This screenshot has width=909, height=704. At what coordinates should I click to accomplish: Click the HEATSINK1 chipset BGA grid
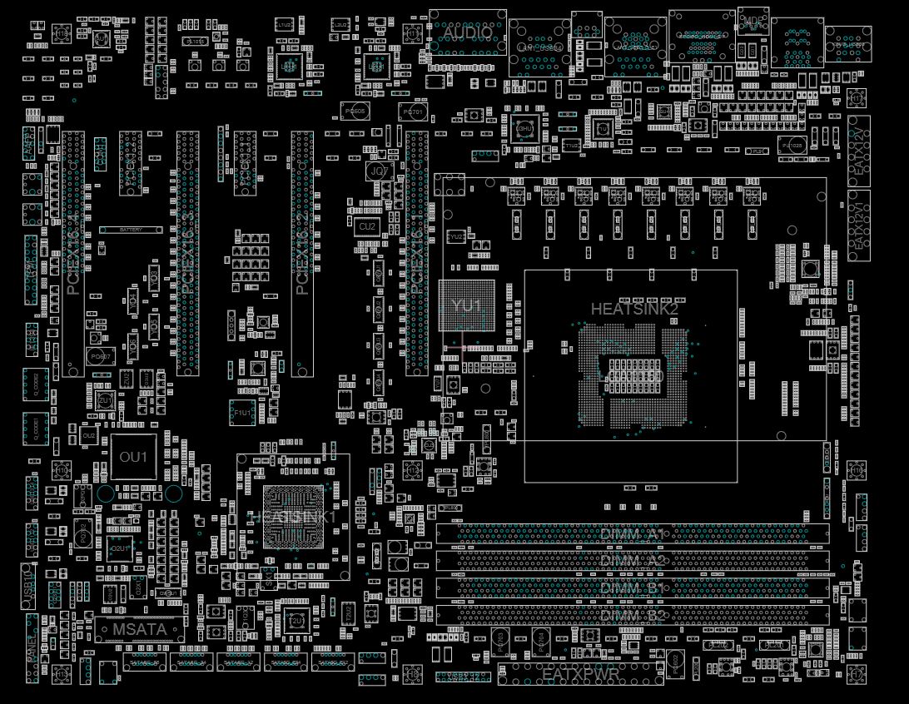click(x=293, y=517)
